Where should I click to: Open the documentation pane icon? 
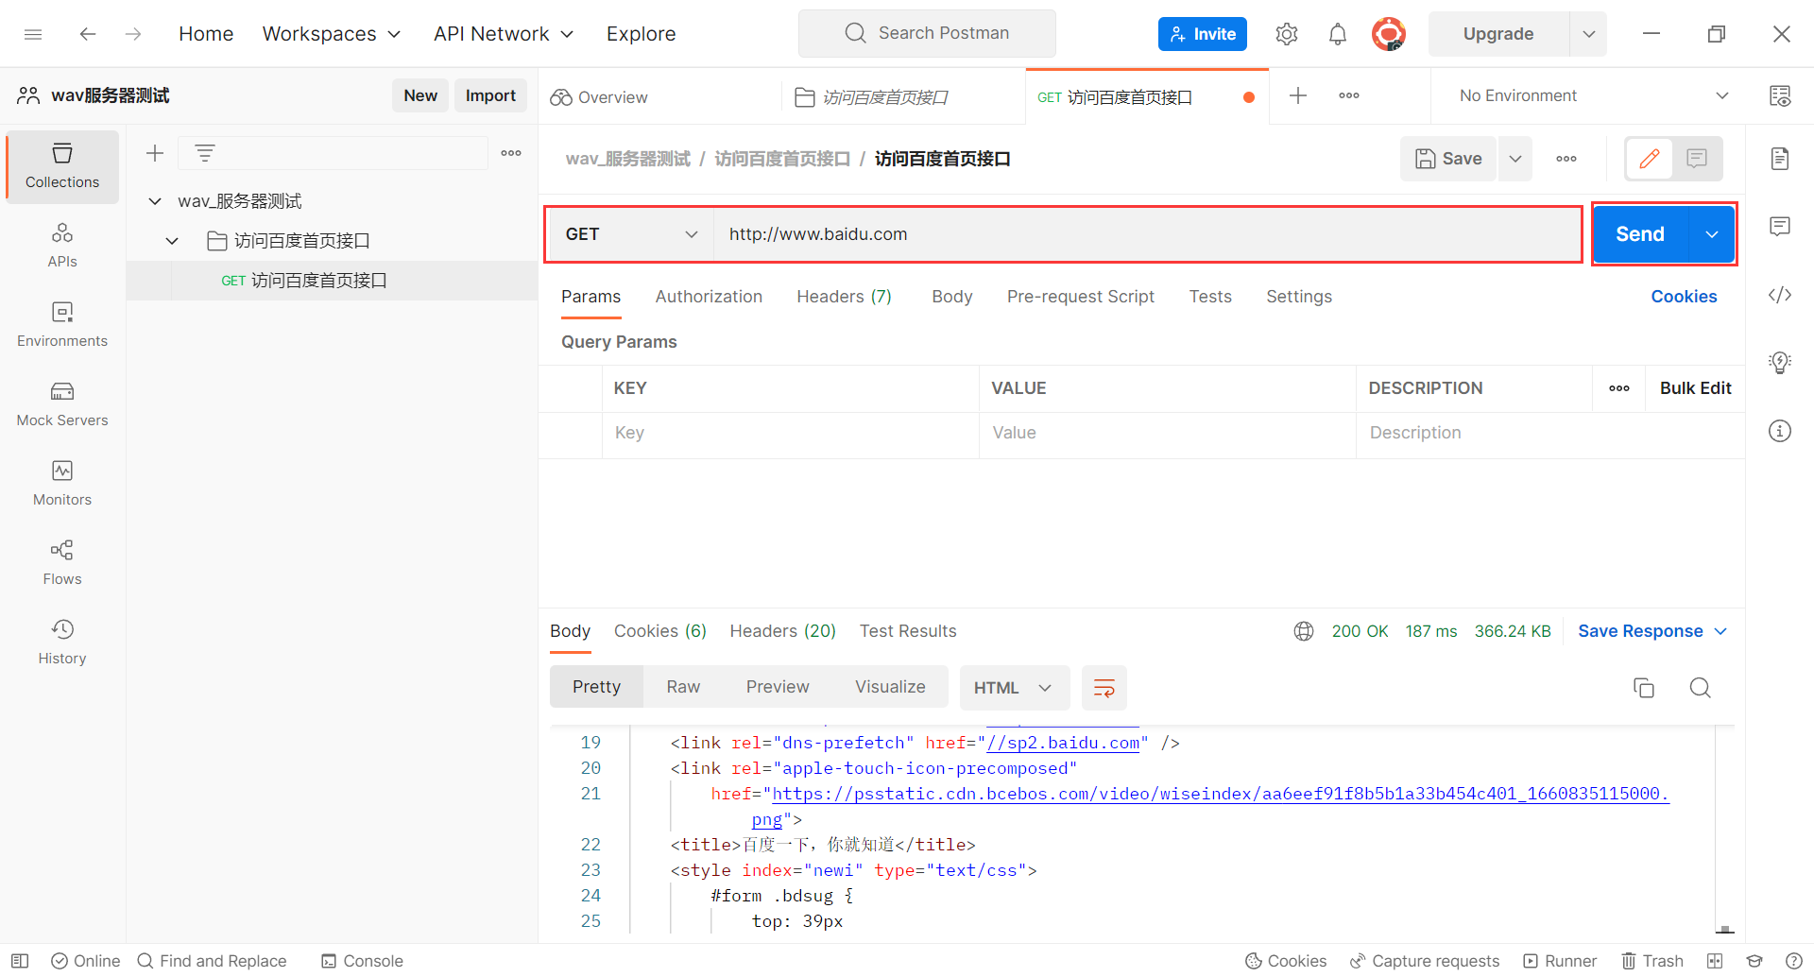pyautogui.click(x=1780, y=159)
